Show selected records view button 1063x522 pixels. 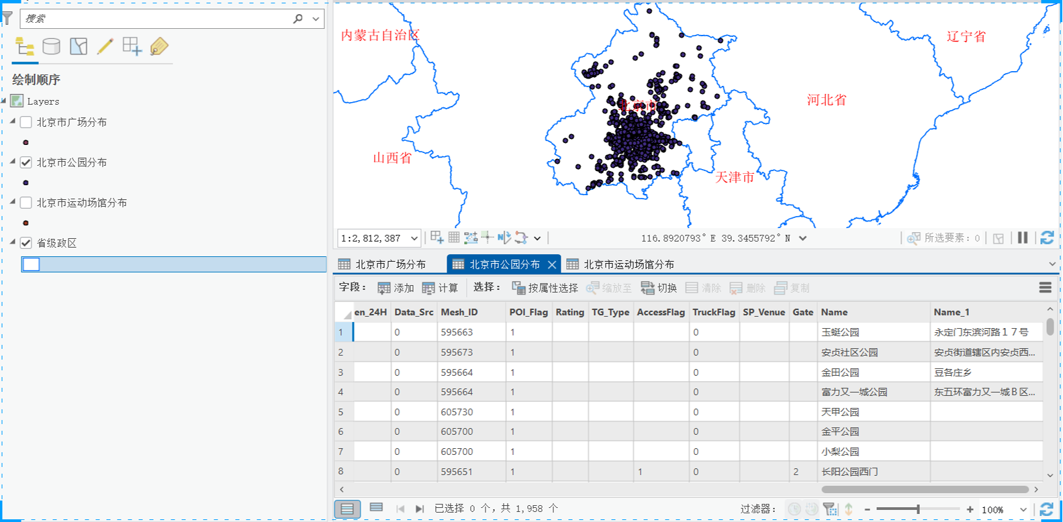tap(376, 508)
